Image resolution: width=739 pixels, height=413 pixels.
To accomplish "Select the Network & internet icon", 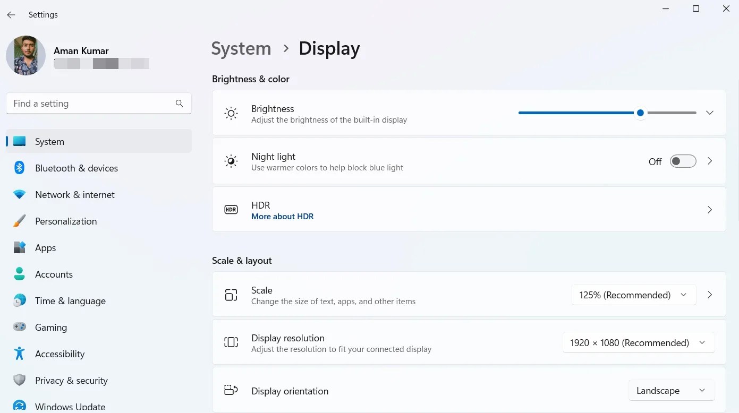I will point(19,194).
